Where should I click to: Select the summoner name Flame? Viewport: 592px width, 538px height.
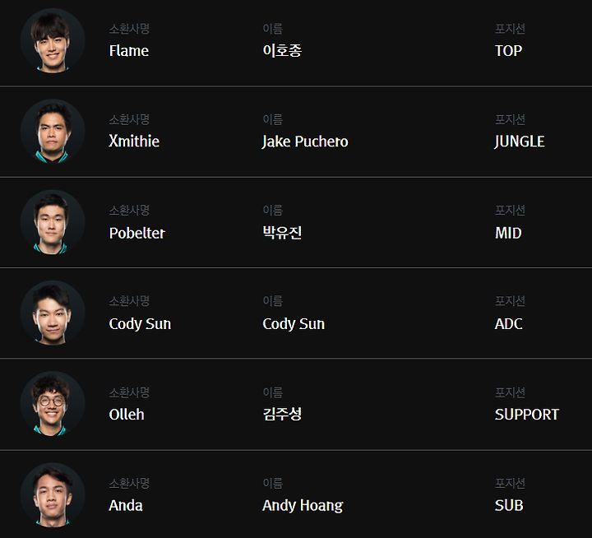pyautogui.click(x=129, y=51)
